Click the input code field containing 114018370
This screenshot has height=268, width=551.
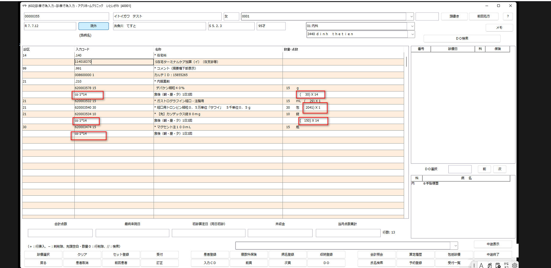coord(114,62)
